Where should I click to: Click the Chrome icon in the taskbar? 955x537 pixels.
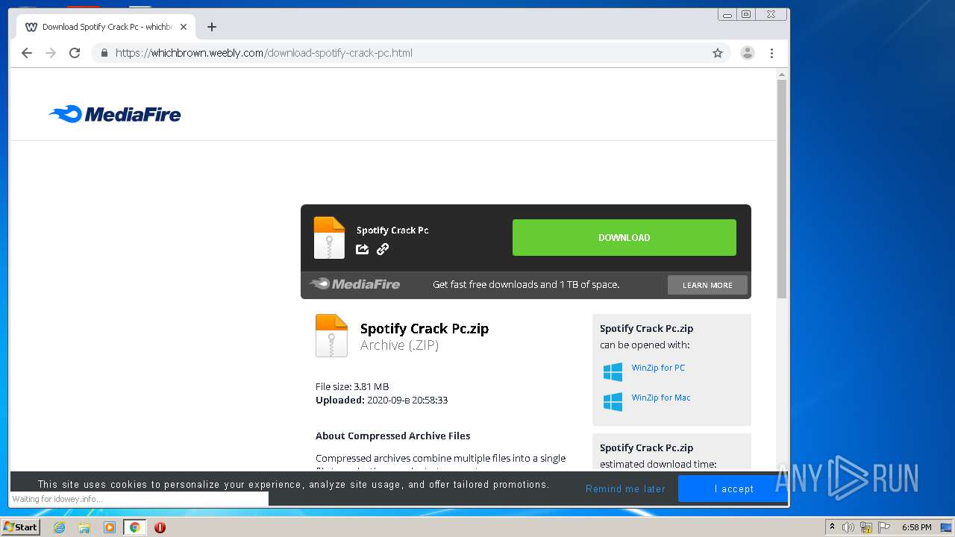[x=135, y=527]
